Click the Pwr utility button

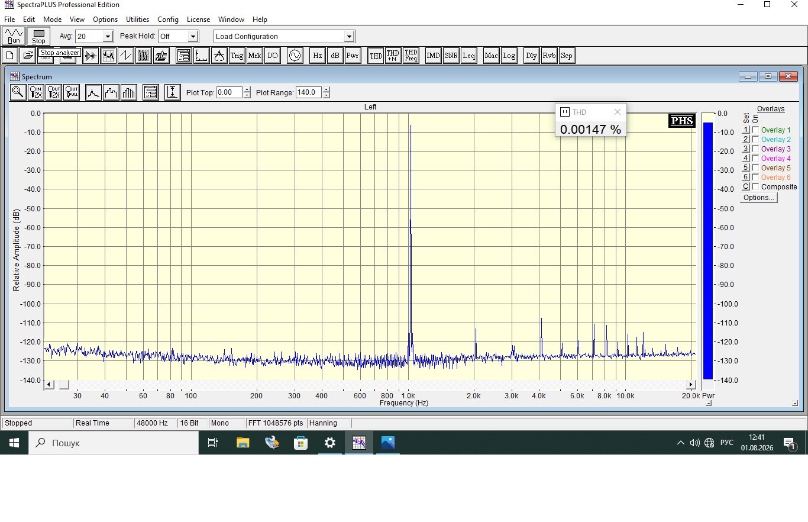[x=353, y=56]
